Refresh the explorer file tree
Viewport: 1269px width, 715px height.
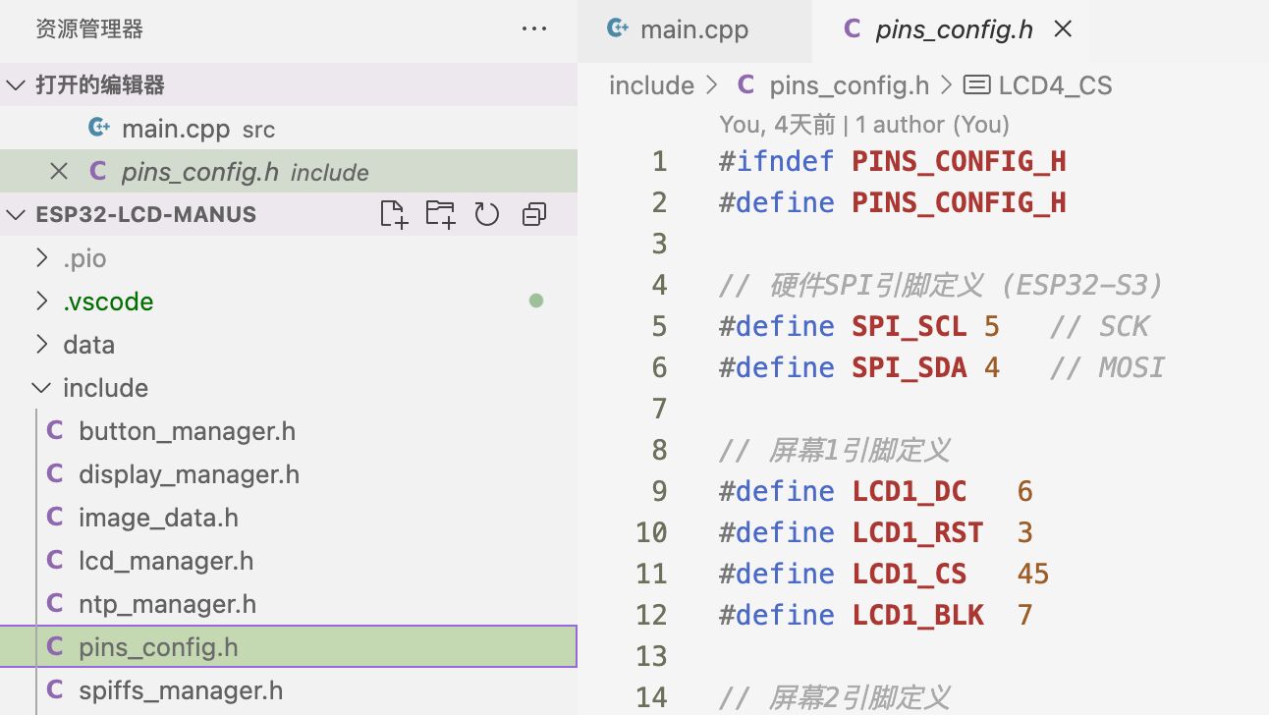[487, 214]
